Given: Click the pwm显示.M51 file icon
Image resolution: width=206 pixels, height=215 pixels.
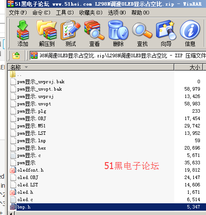Looking at the screenshot, I should click(x=13, y=126).
